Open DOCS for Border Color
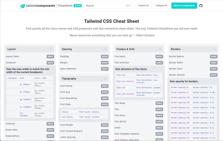The height and width of the screenshot is (141, 223). click(x=214, y=69)
